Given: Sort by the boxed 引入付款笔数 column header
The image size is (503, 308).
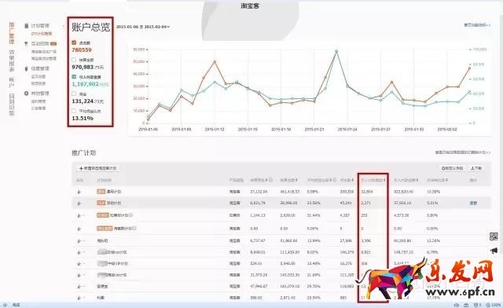Looking at the screenshot, I should tap(373, 180).
